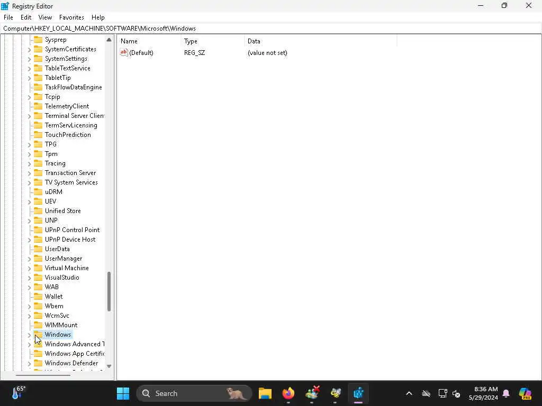Select the UserManager key
The height and width of the screenshot is (406, 542).
[x=64, y=258]
